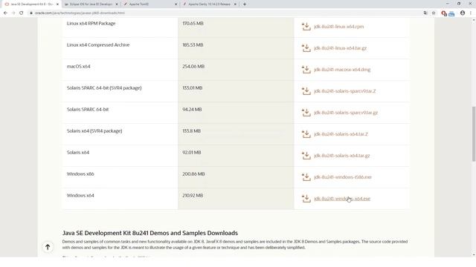476x267 pixels.
Task: Open the blue extension icon
Action: (451, 13)
